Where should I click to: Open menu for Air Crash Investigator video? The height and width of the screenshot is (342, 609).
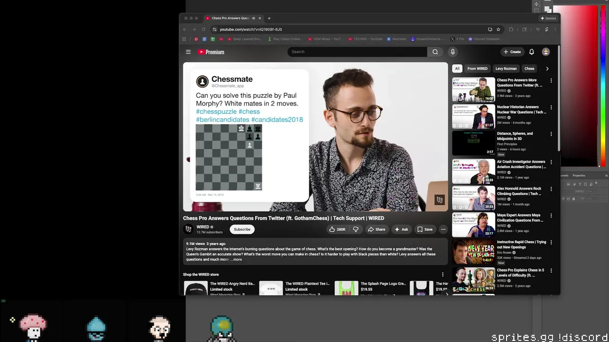tap(551, 162)
